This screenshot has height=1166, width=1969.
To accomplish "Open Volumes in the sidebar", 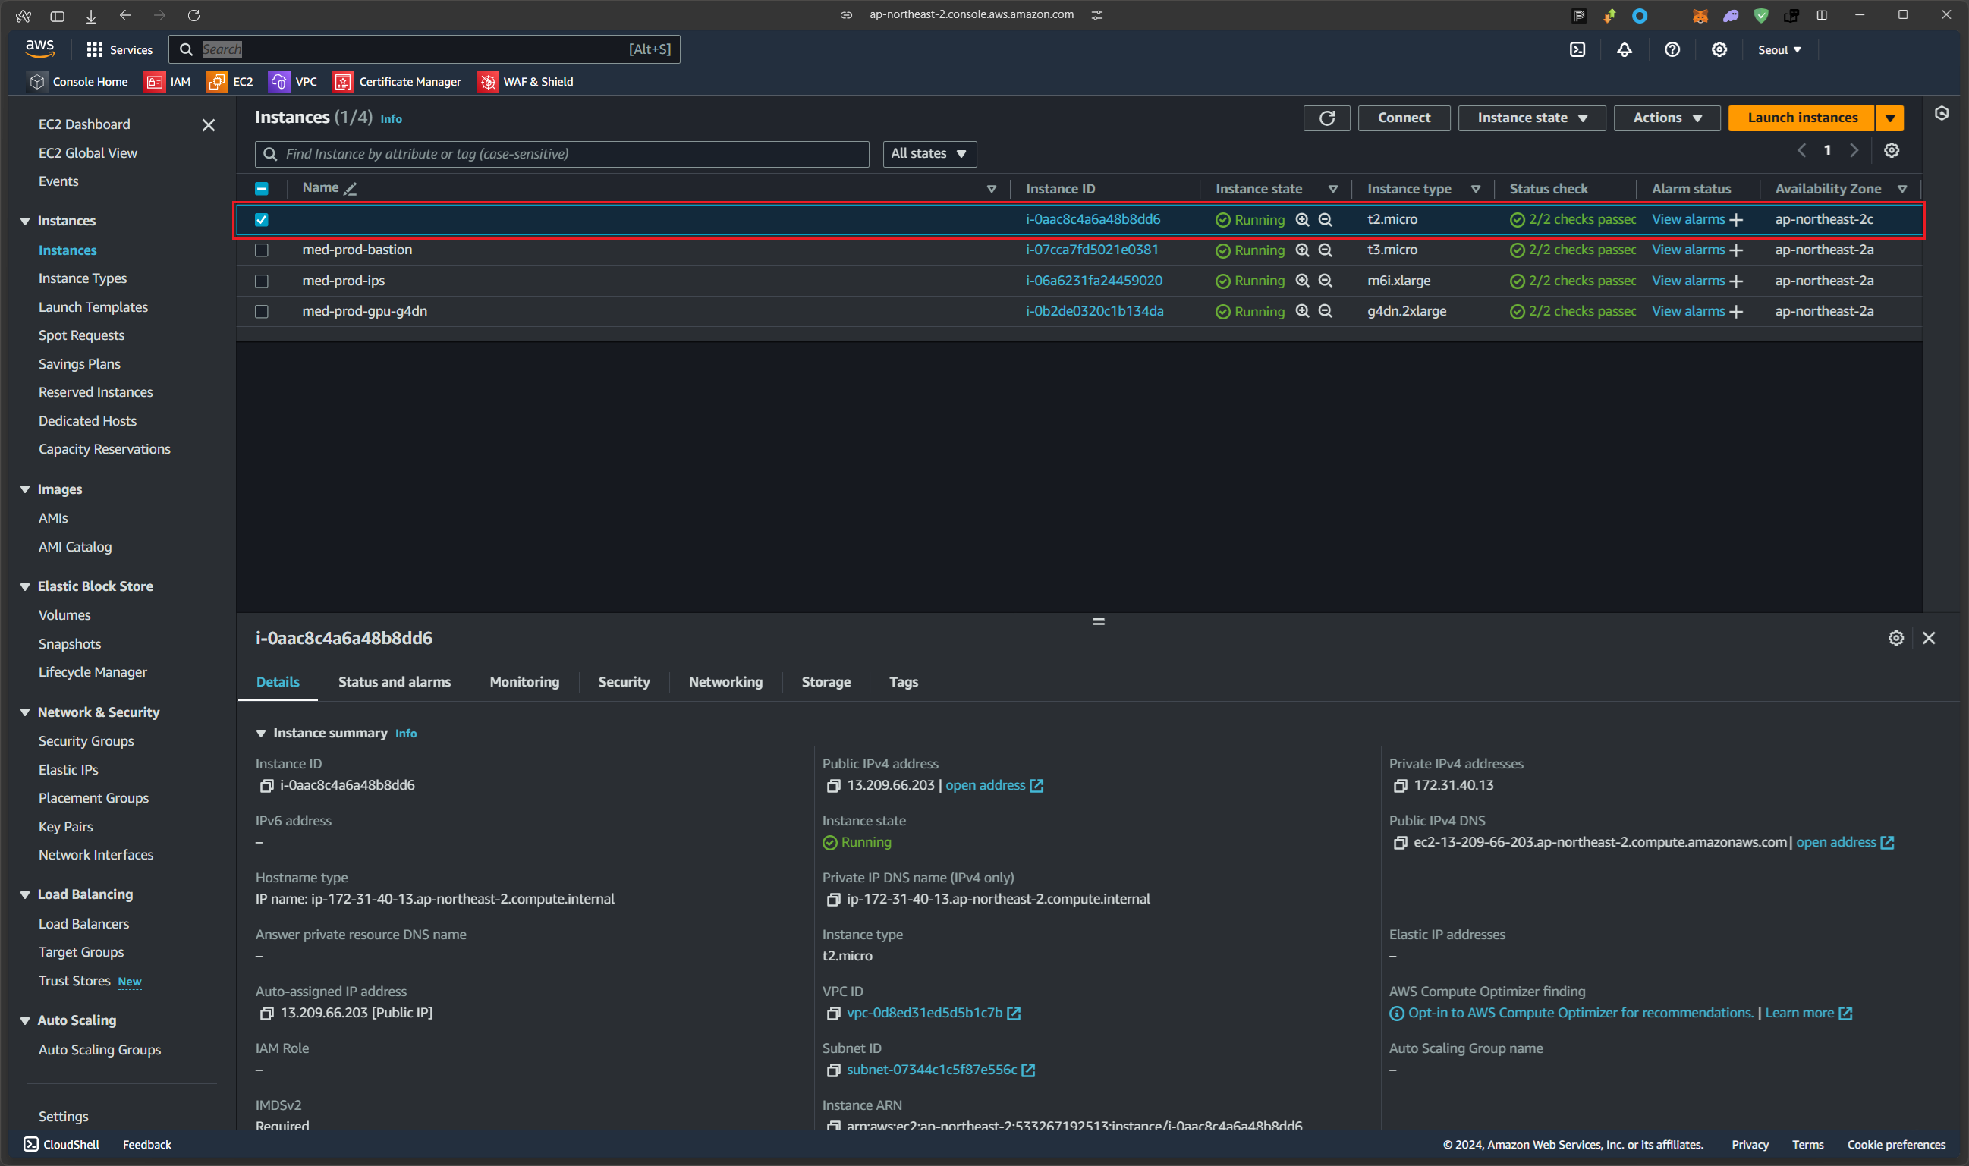I will point(64,615).
